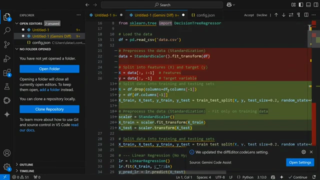The height and width of the screenshot is (180, 320).
Task: Swap left and right diff sides
Action: tap(291, 15)
